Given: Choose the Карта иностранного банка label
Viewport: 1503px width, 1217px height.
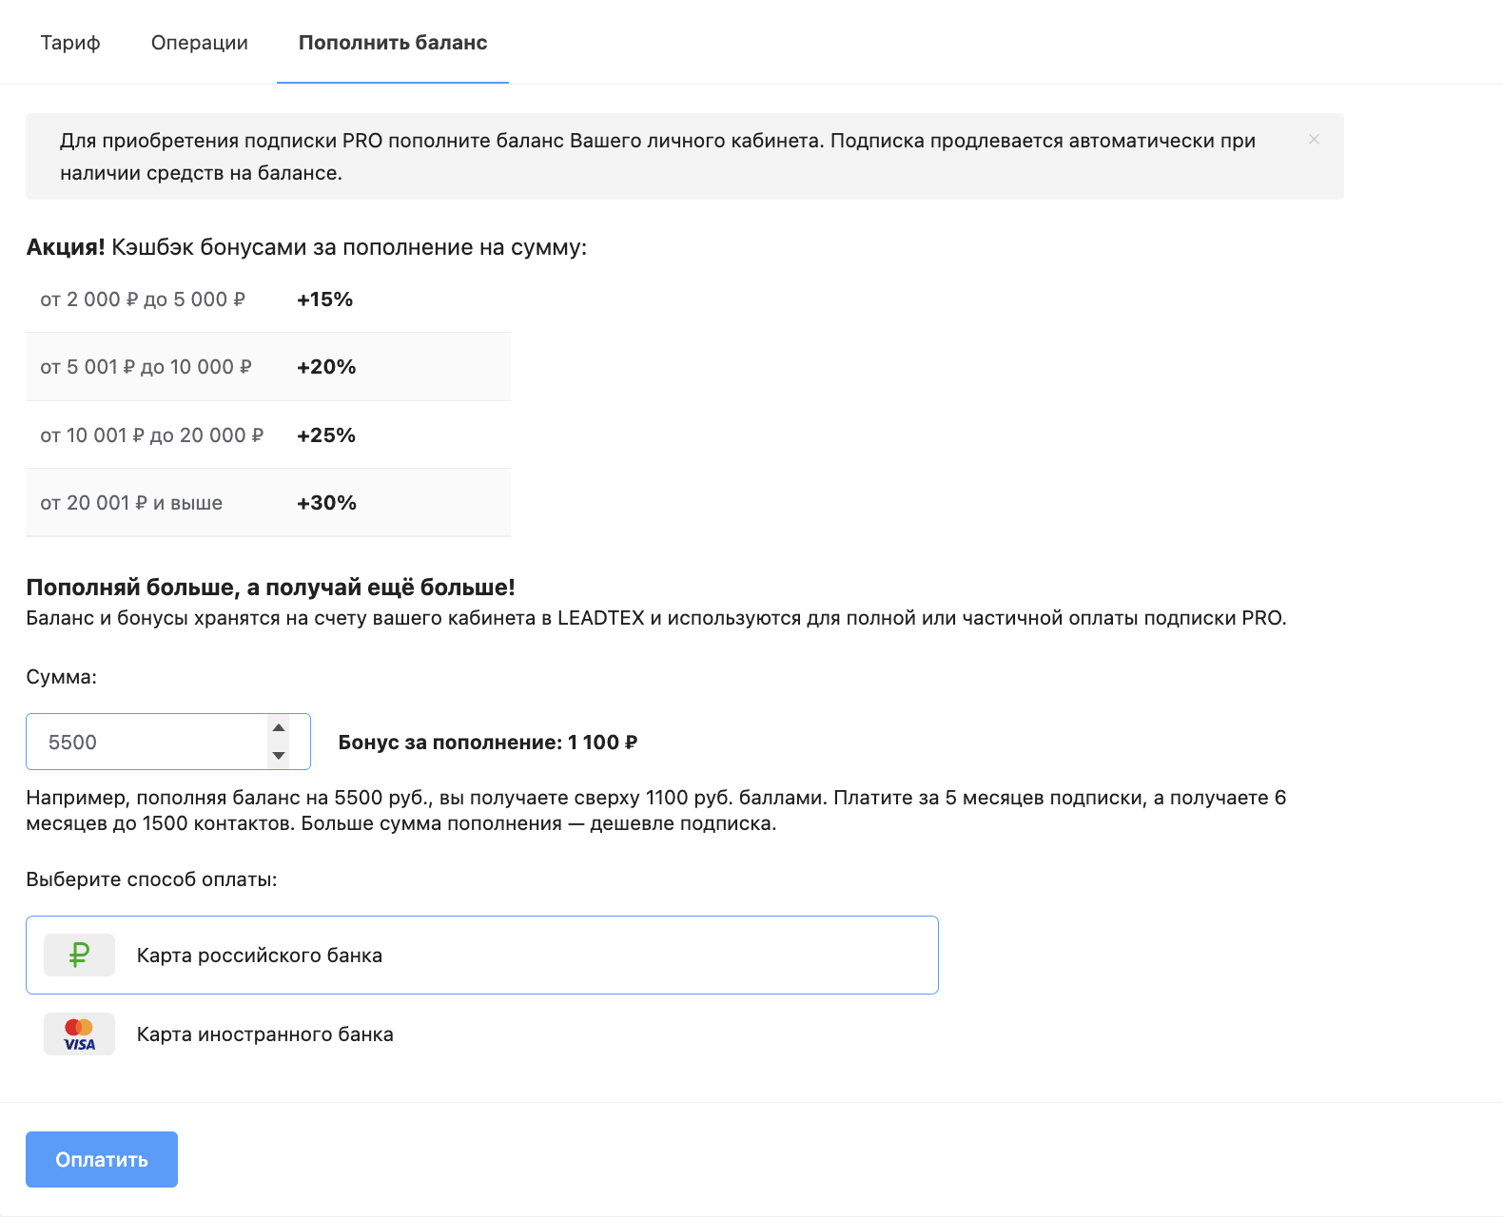Looking at the screenshot, I should click(265, 1034).
